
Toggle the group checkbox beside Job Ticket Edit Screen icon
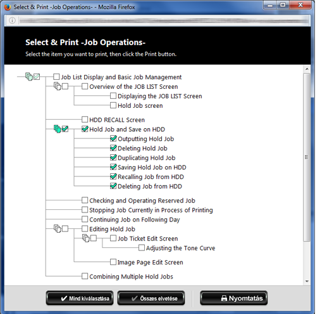[94, 238]
